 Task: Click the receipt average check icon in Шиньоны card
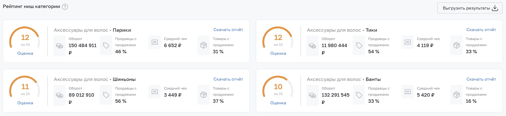click(x=155, y=92)
